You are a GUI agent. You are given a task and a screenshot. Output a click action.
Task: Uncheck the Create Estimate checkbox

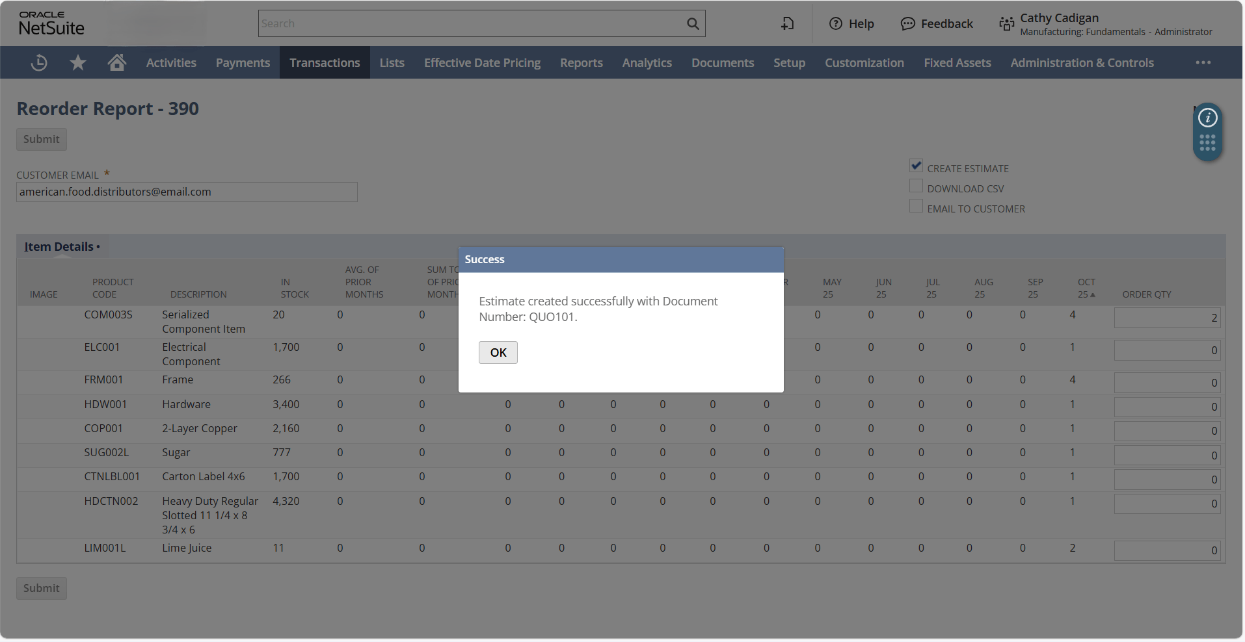coord(916,166)
